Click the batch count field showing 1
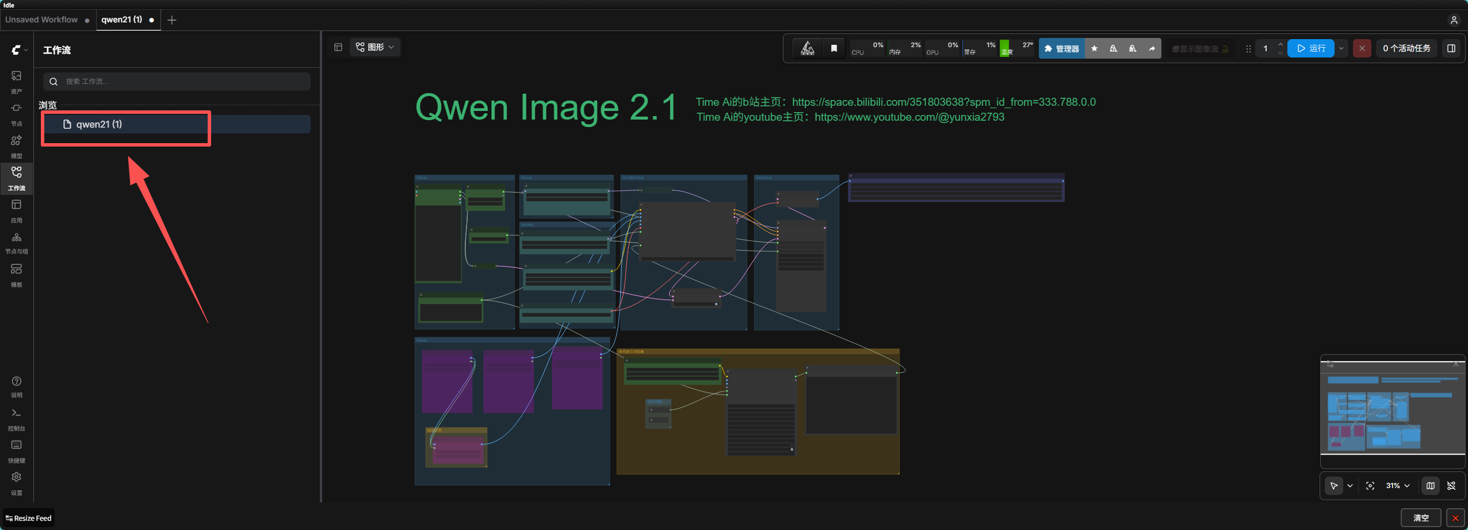Screen dimensions: 1468x530 click(x=1266, y=49)
